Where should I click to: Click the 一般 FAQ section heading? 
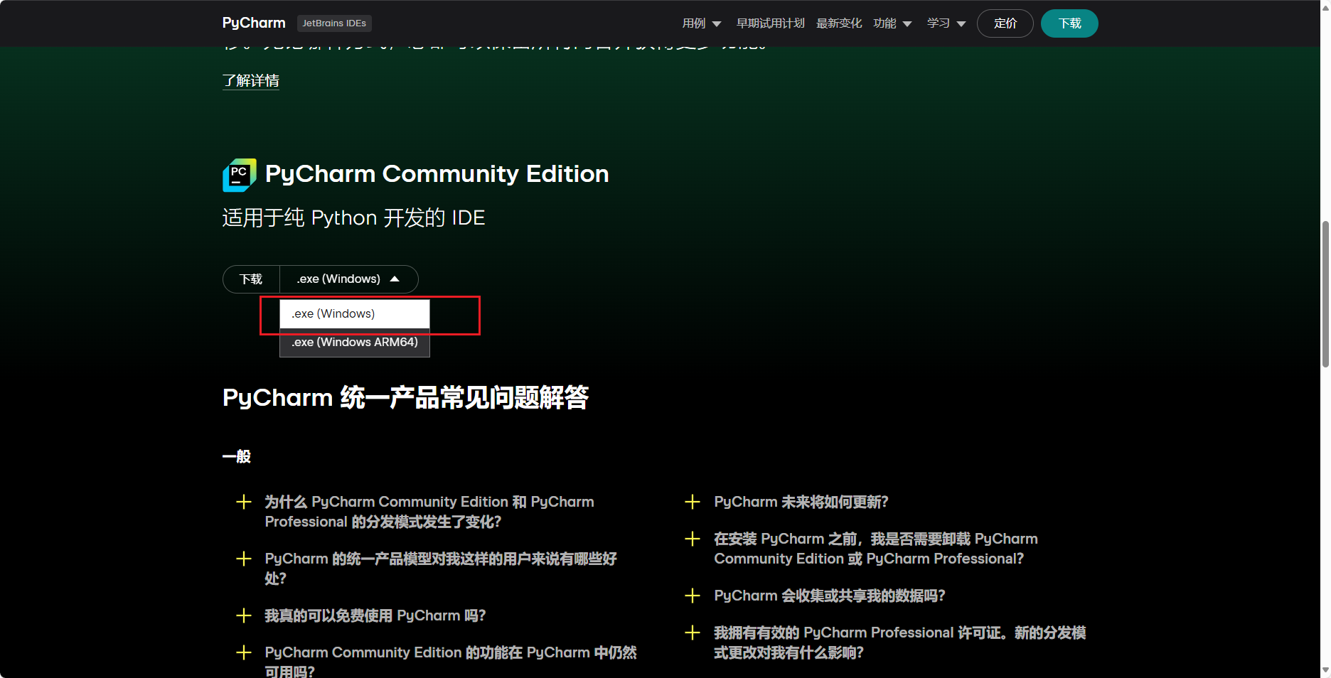(237, 456)
